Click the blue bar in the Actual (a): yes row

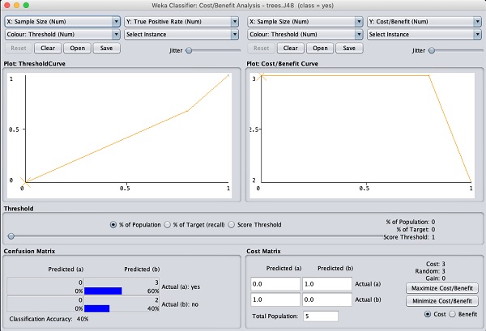103,291
